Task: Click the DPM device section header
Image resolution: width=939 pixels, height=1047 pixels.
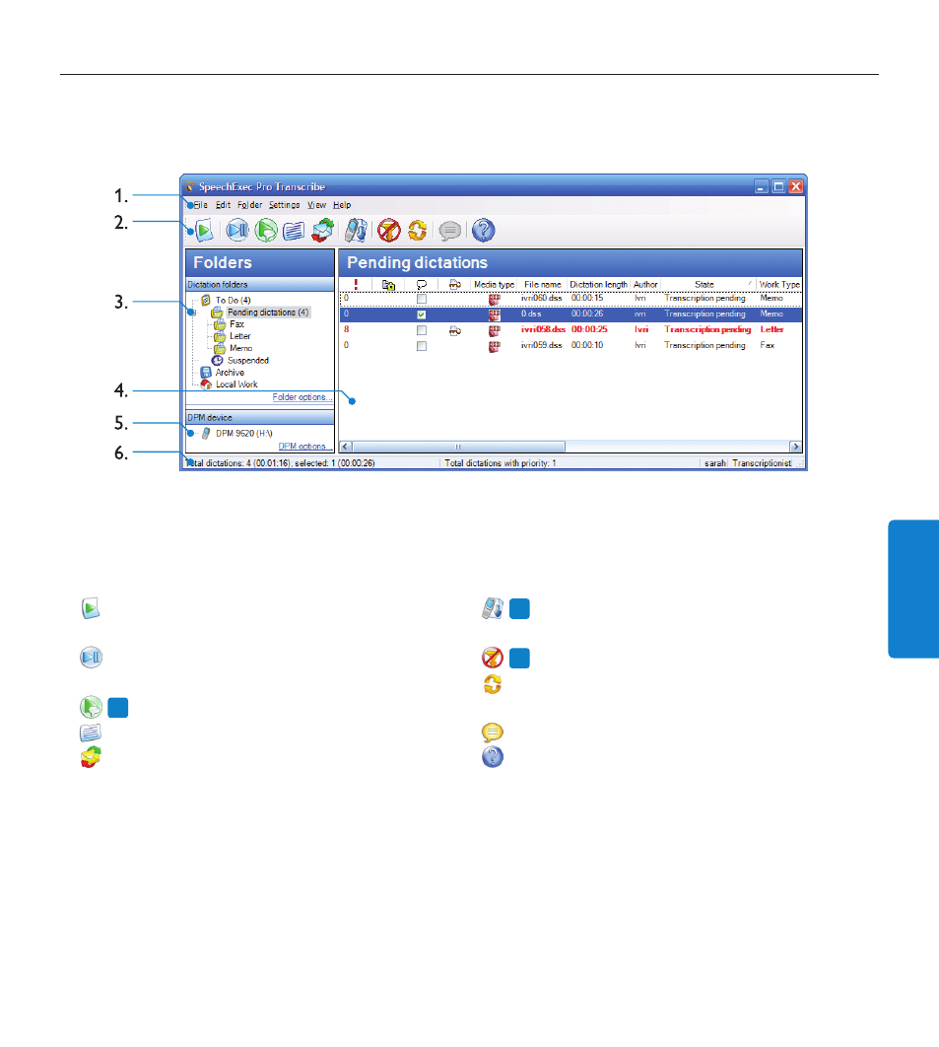Action: (x=259, y=417)
